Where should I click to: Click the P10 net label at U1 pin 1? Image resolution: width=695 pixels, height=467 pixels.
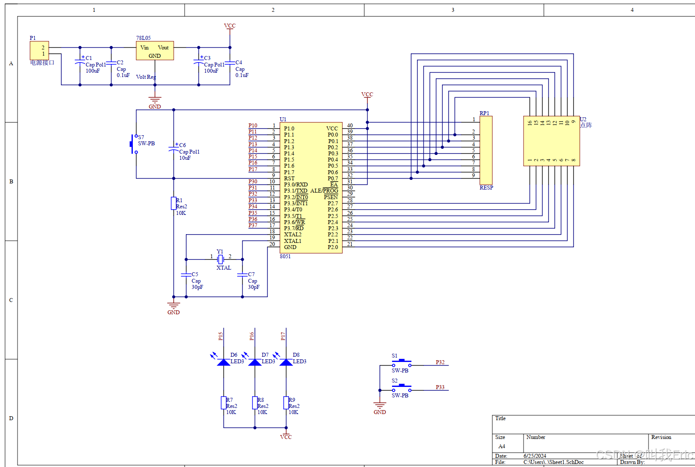[253, 126]
